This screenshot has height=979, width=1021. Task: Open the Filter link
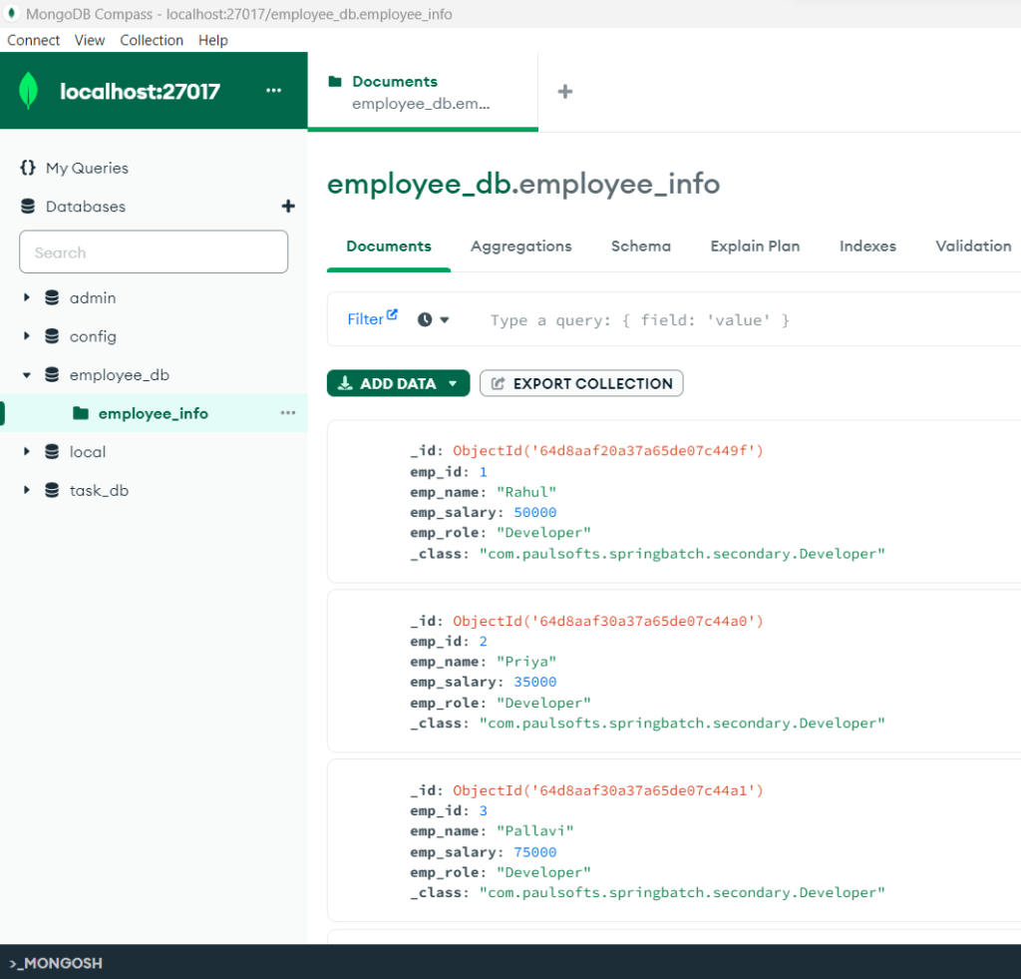pos(365,317)
